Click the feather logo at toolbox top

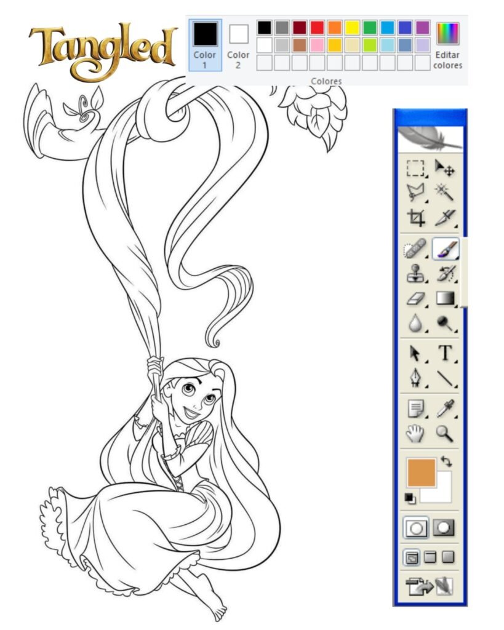[x=431, y=138]
